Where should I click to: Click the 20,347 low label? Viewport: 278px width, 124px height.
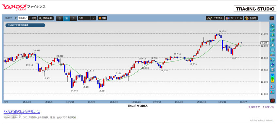click(x=235, y=58)
